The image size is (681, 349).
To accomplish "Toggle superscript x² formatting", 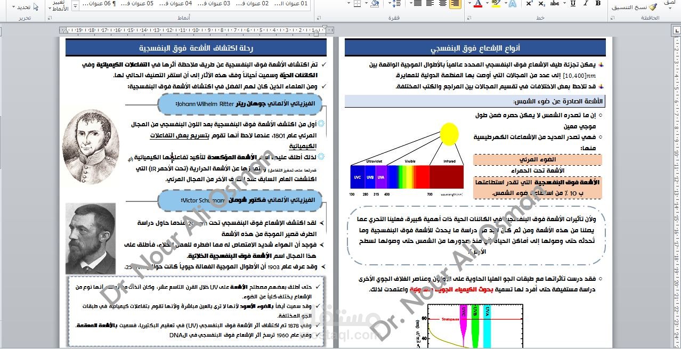I will [529, 3].
